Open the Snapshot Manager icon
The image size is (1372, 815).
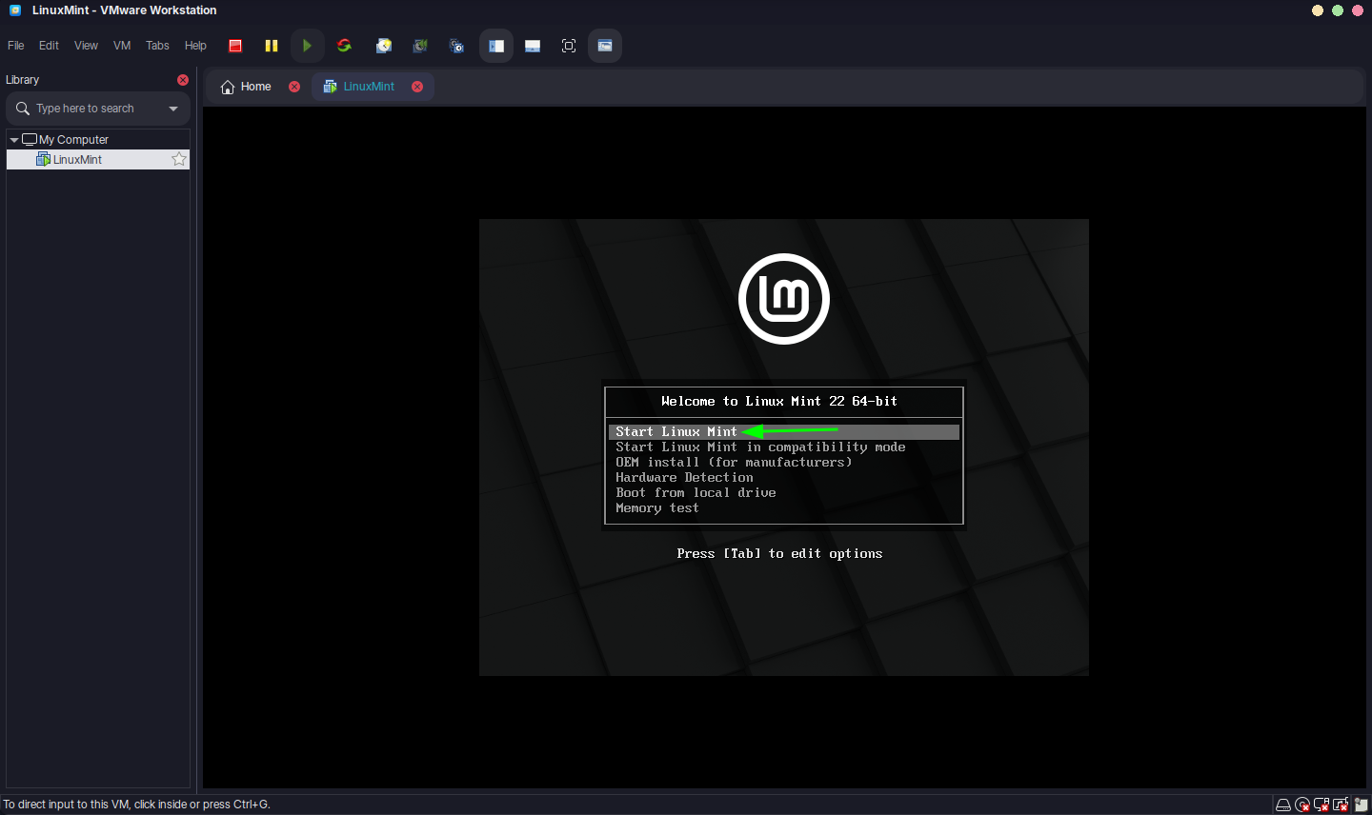pyautogui.click(x=456, y=46)
